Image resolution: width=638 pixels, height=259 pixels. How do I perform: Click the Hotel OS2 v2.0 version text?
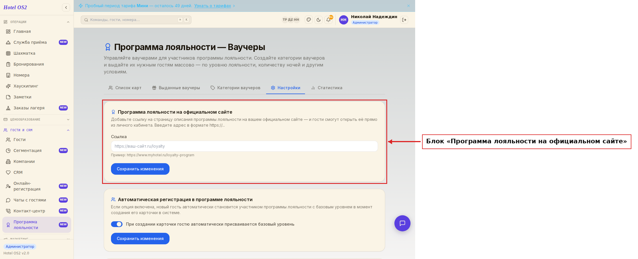point(16,253)
